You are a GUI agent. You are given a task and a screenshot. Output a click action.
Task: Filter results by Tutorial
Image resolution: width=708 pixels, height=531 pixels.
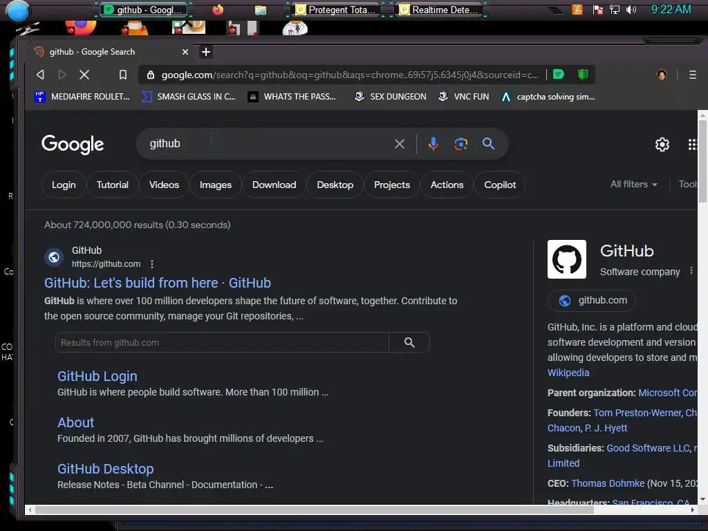point(113,185)
